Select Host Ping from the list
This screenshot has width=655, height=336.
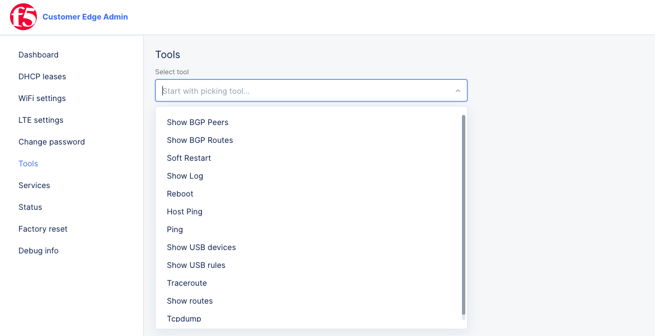(x=185, y=212)
